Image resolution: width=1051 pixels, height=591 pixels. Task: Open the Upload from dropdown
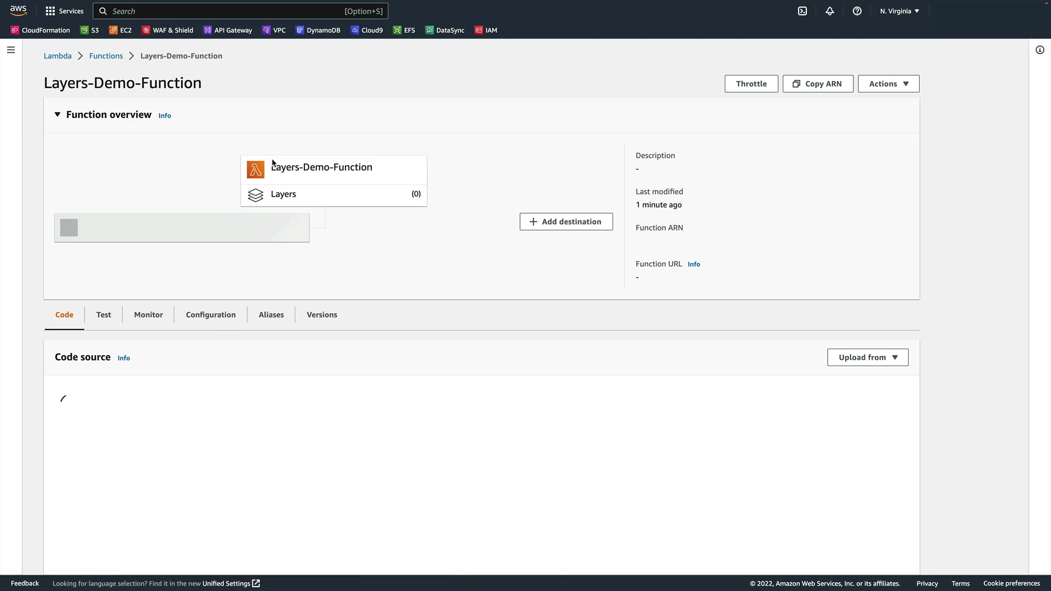coord(868,357)
